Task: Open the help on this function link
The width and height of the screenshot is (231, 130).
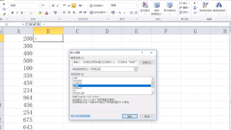Action: [80, 116]
